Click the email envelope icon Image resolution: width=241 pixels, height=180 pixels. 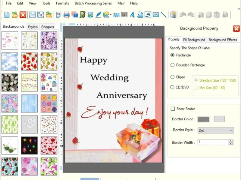coord(156,15)
